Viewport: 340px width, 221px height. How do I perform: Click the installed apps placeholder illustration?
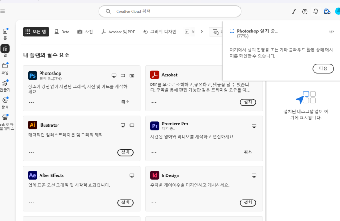click(306, 97)
